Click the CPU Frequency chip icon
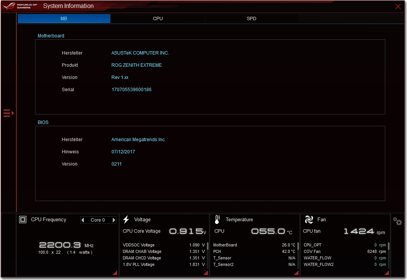The image size is (407, 280). pyautogui.click(x=23, y=220)
